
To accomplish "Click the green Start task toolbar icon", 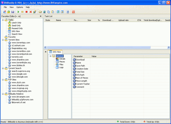I will (x=19, y=12).
